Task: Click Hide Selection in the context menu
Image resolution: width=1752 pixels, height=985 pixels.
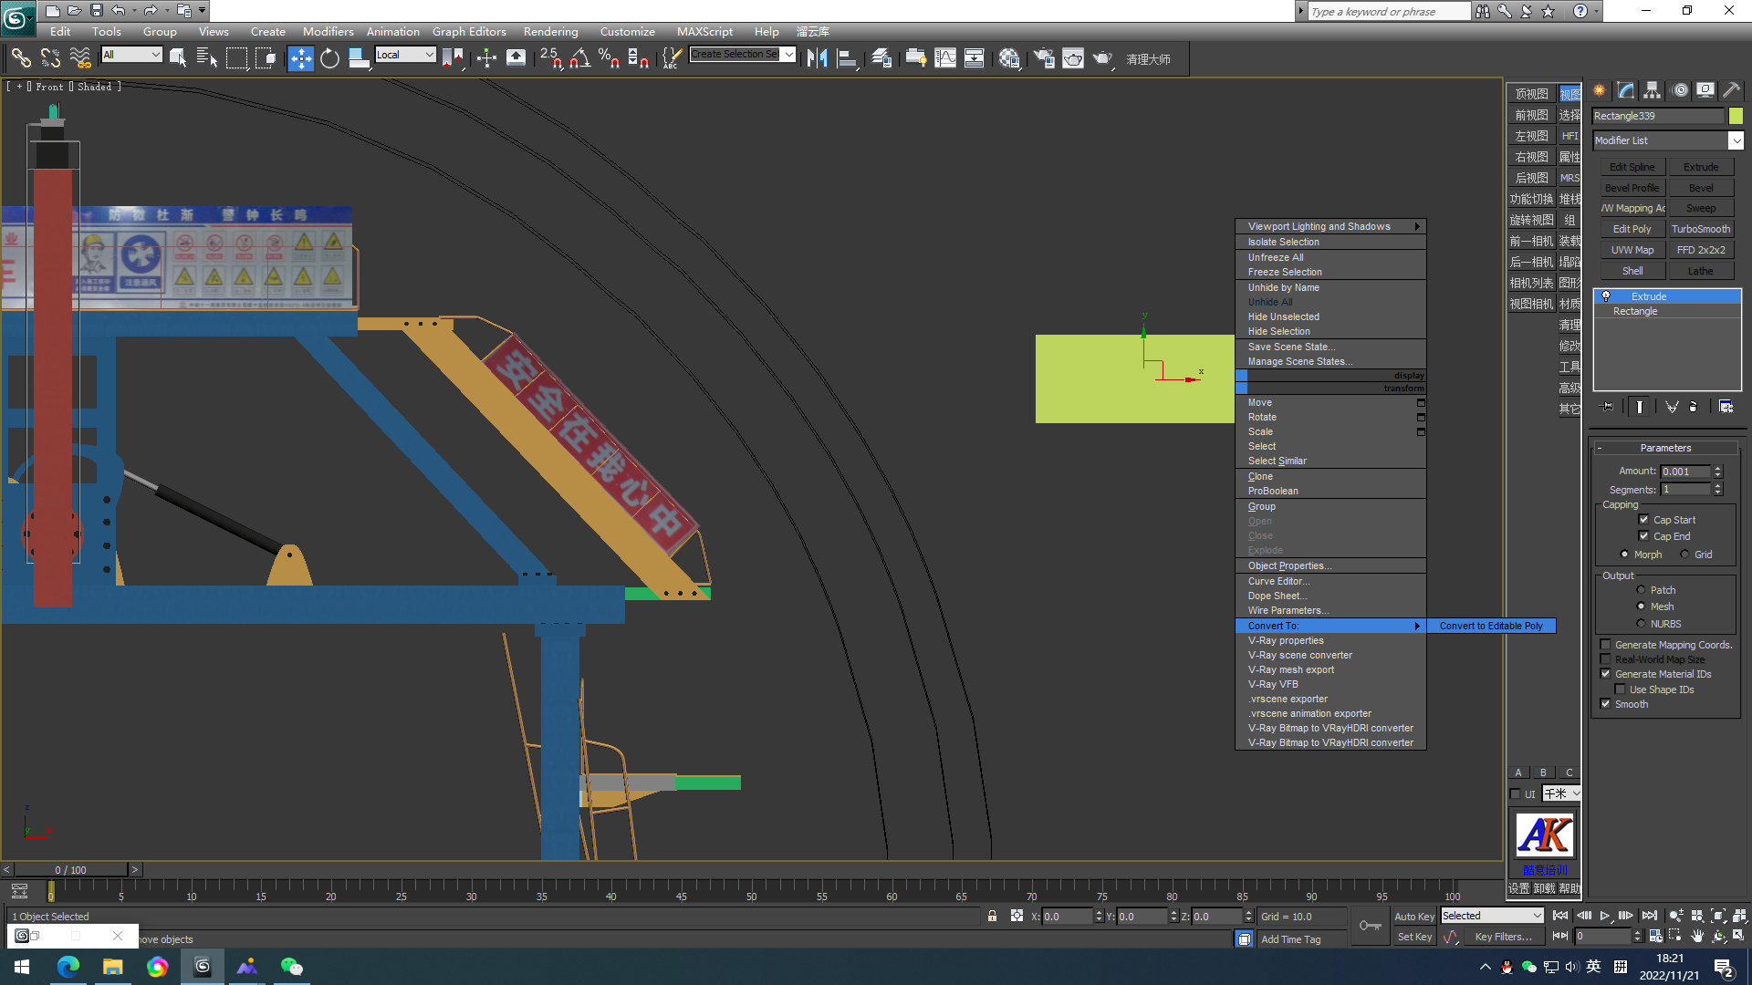Action: coord(1330,331)
